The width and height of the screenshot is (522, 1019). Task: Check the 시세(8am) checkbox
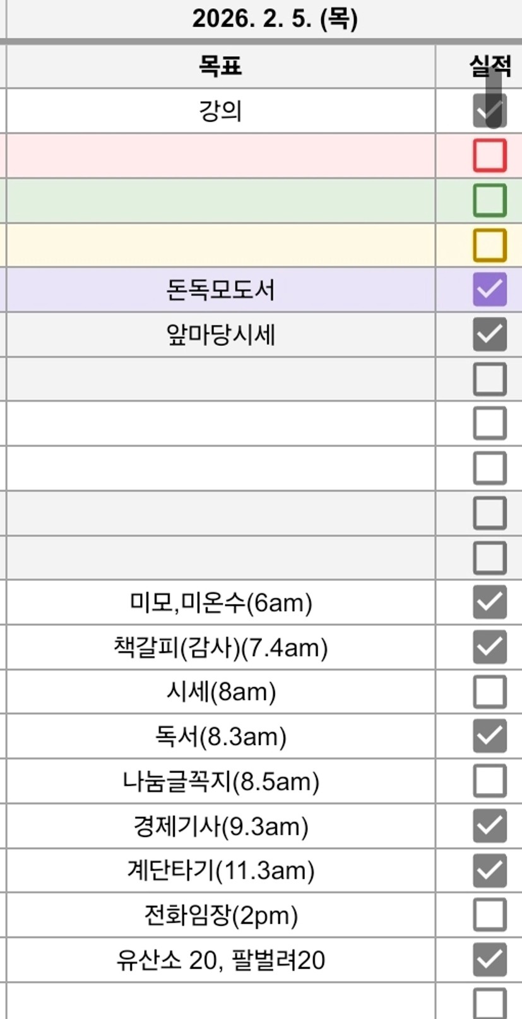tap(489, 692)
